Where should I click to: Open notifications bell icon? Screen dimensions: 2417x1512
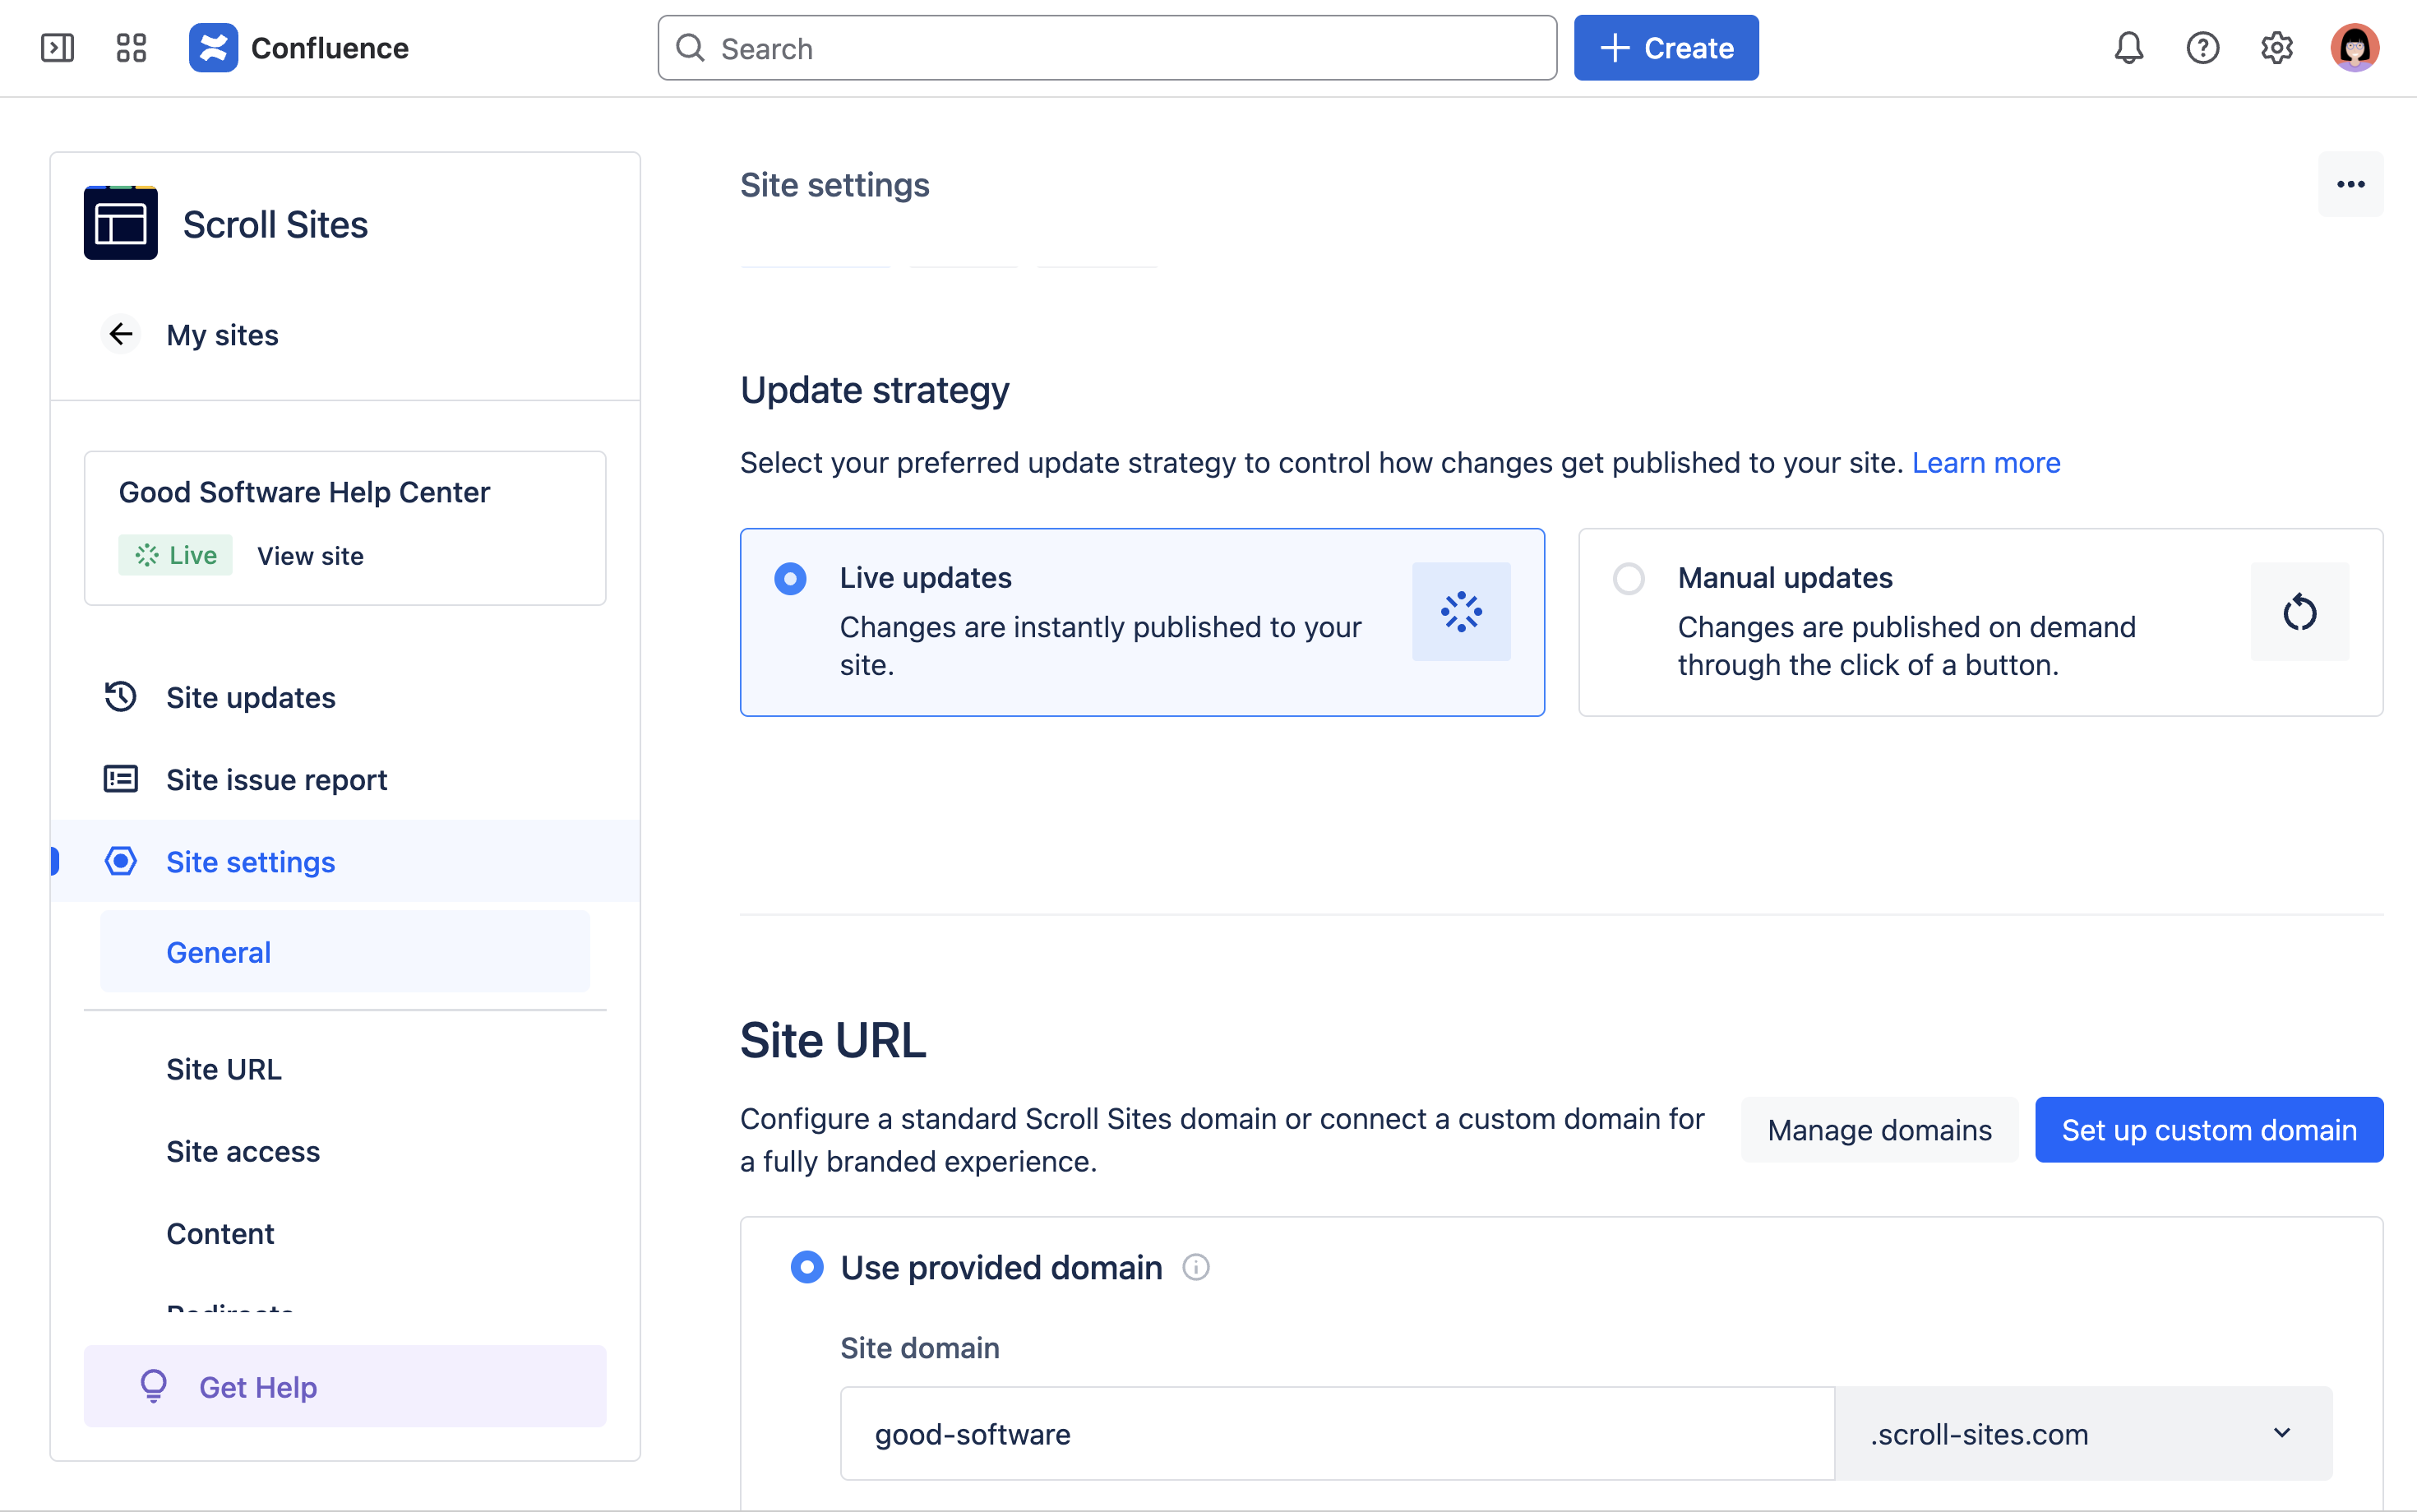coord(2128,48)
